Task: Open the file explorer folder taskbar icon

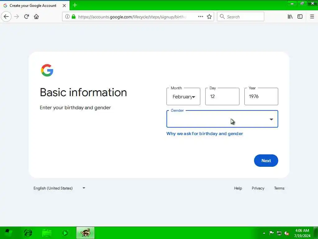Action: (x=47, y=233)
